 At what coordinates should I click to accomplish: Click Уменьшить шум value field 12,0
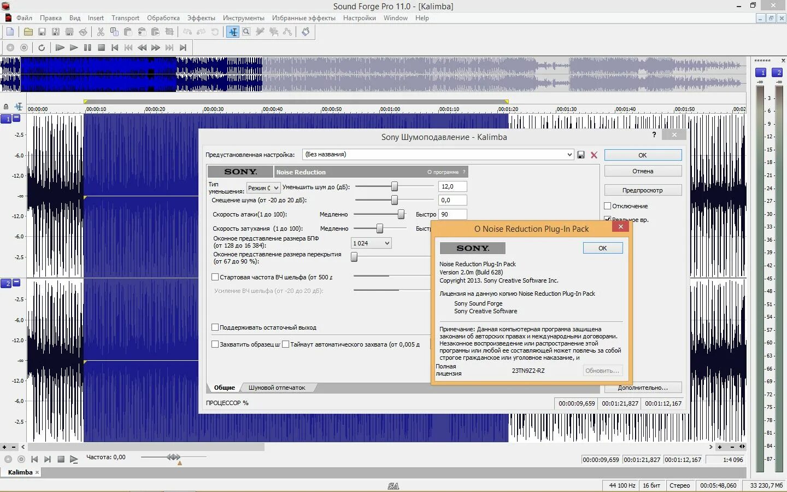tap(453, 186)
